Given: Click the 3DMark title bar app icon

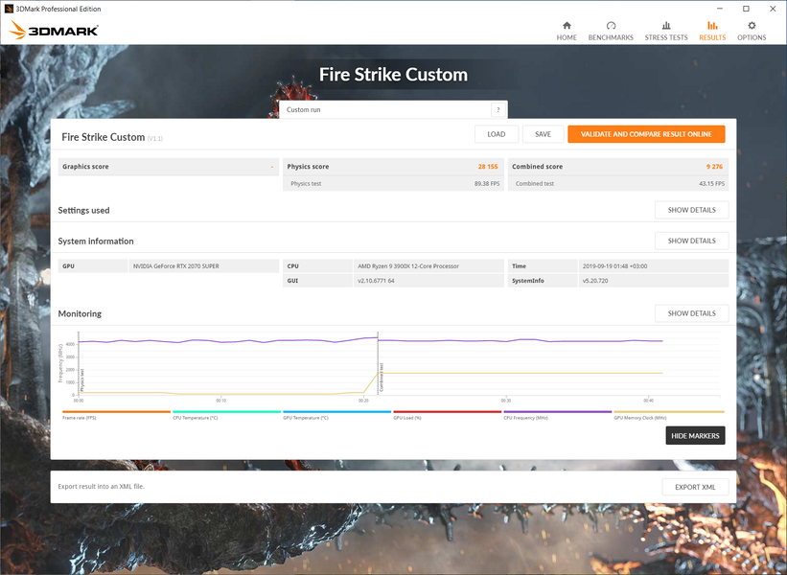Looking at the screenshot, I should click(x=9, y=9).
